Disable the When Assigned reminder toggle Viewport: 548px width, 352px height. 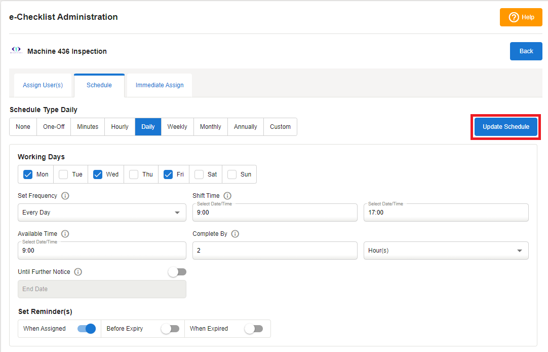pos(87,329)
